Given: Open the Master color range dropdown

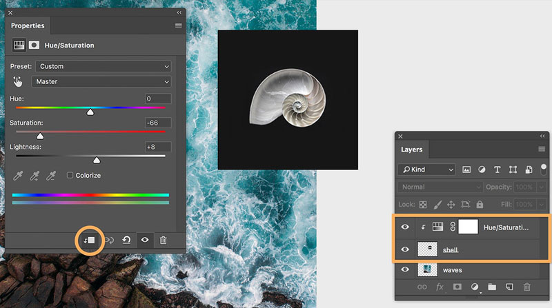Looking at the screenshot, I should [x=103, y=81].
